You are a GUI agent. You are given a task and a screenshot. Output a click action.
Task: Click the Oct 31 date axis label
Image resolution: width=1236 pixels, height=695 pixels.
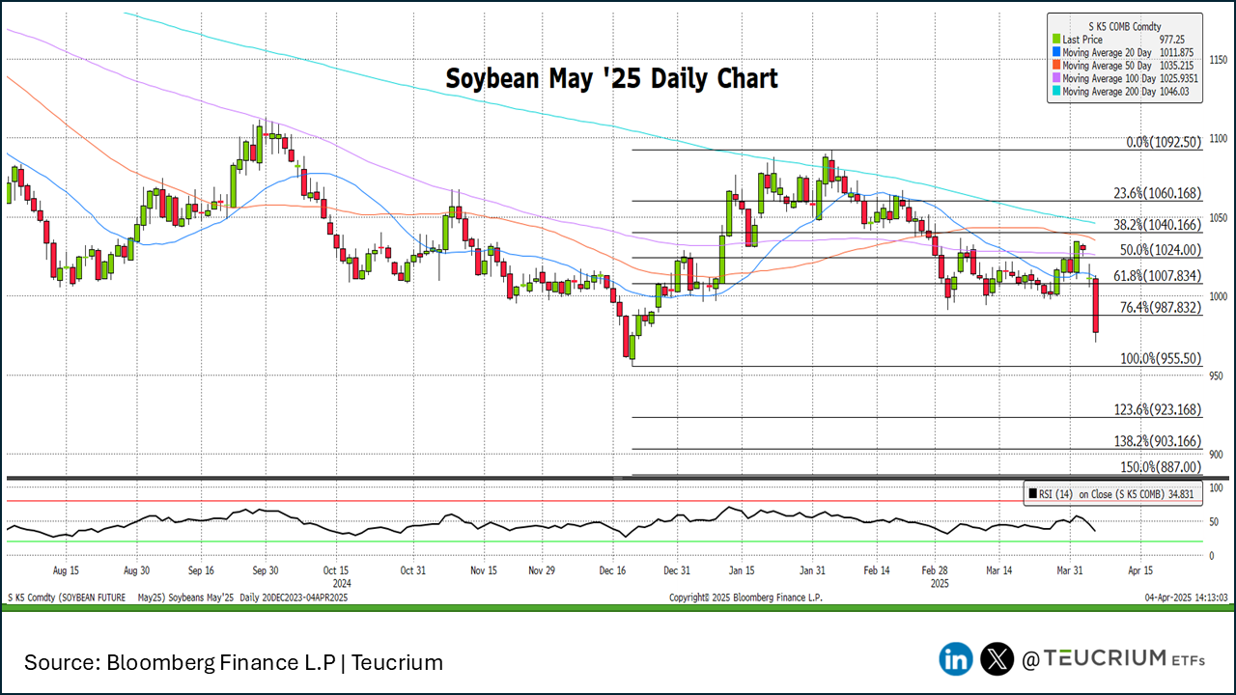pyautogui.click(x=412, y=570)
